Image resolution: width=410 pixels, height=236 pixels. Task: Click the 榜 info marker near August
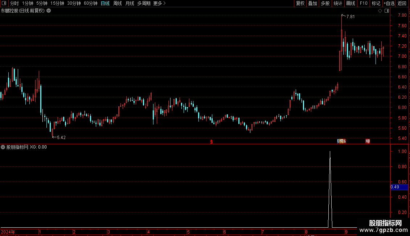tap(341, 141)
